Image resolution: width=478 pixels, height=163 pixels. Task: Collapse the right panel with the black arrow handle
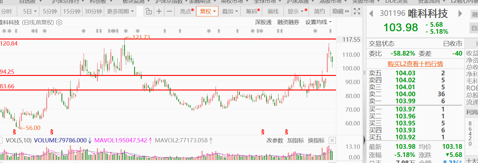pyautogui.click(x=365, y=140)
